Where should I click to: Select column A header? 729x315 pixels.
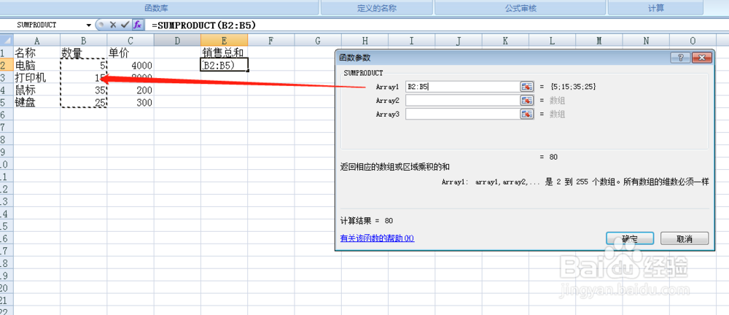click(36, 41)
